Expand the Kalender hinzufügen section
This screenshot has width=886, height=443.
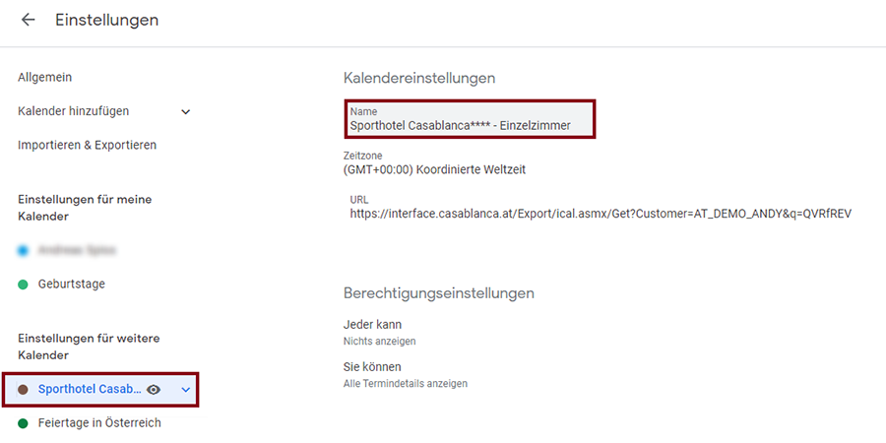pyautogui.click(x=186, y=112)
